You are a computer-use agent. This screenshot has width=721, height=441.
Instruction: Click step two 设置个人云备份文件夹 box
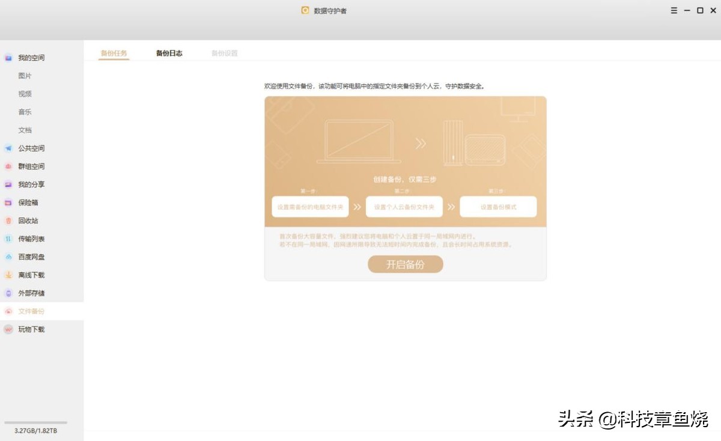404,207
